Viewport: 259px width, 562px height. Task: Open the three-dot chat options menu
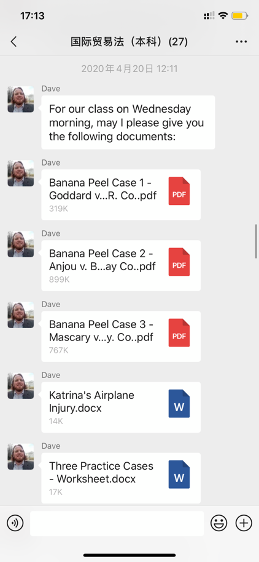point(241,42)
